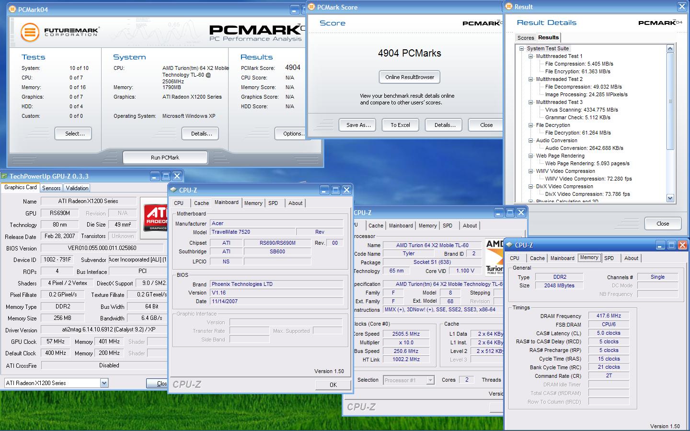
Task: Select the Graphics Card tab in GPU-Z
Action: tap(21, 187)
